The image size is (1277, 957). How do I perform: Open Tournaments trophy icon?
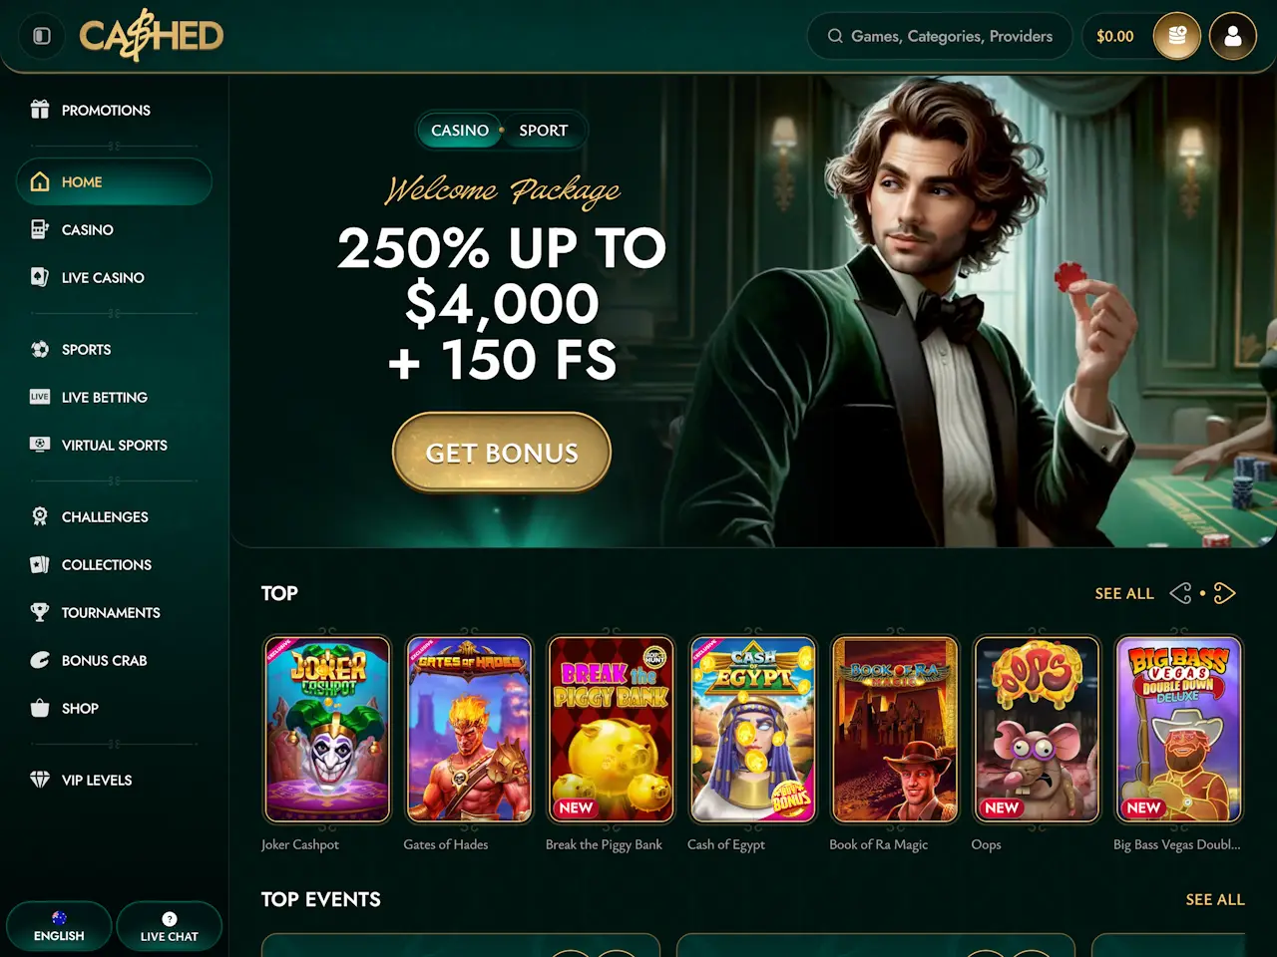point(40,612)
